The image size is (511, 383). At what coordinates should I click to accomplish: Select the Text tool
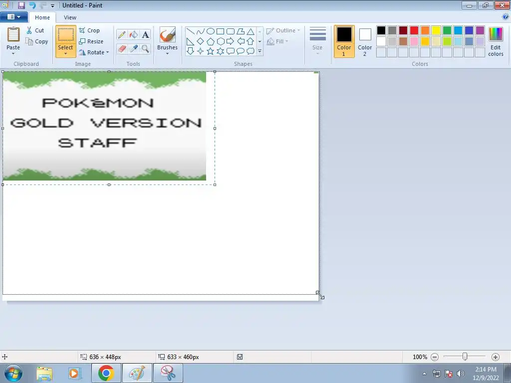point(145,34)
